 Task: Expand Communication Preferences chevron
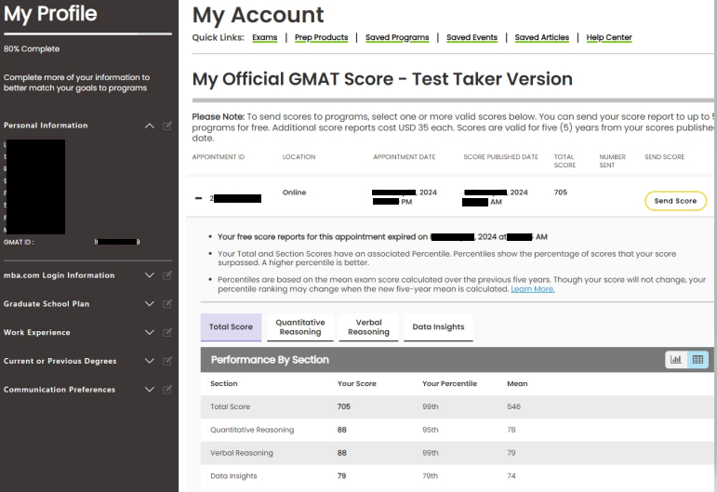coord(150,390)
